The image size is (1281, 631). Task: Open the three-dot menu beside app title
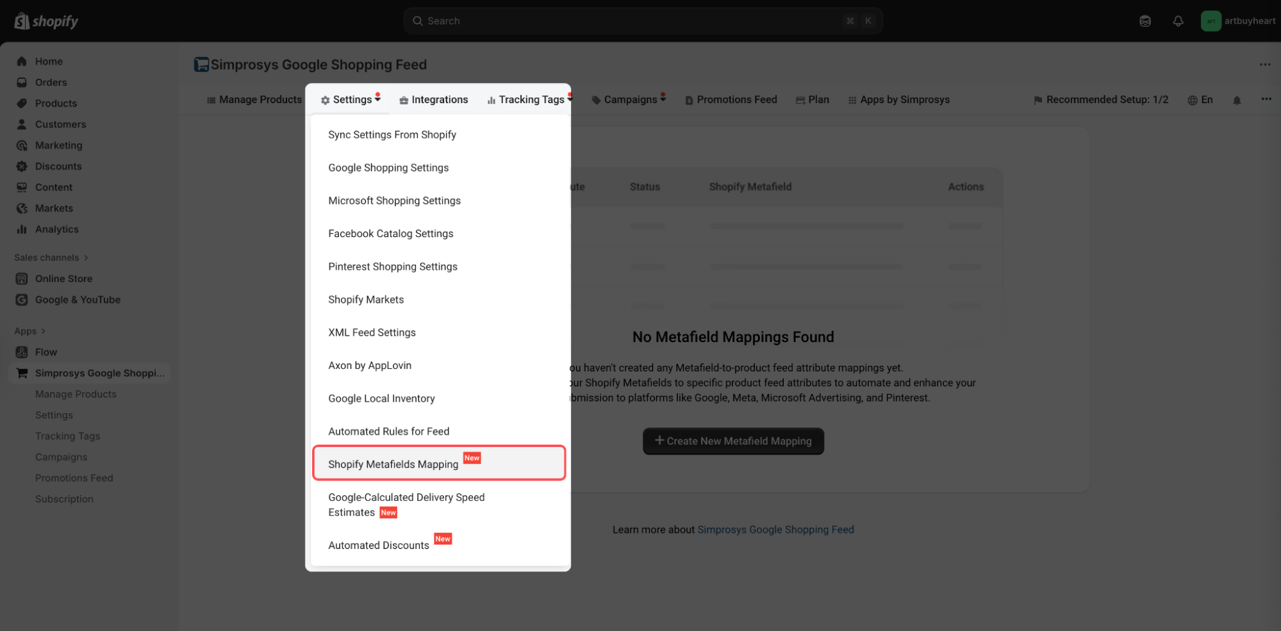1264,65
